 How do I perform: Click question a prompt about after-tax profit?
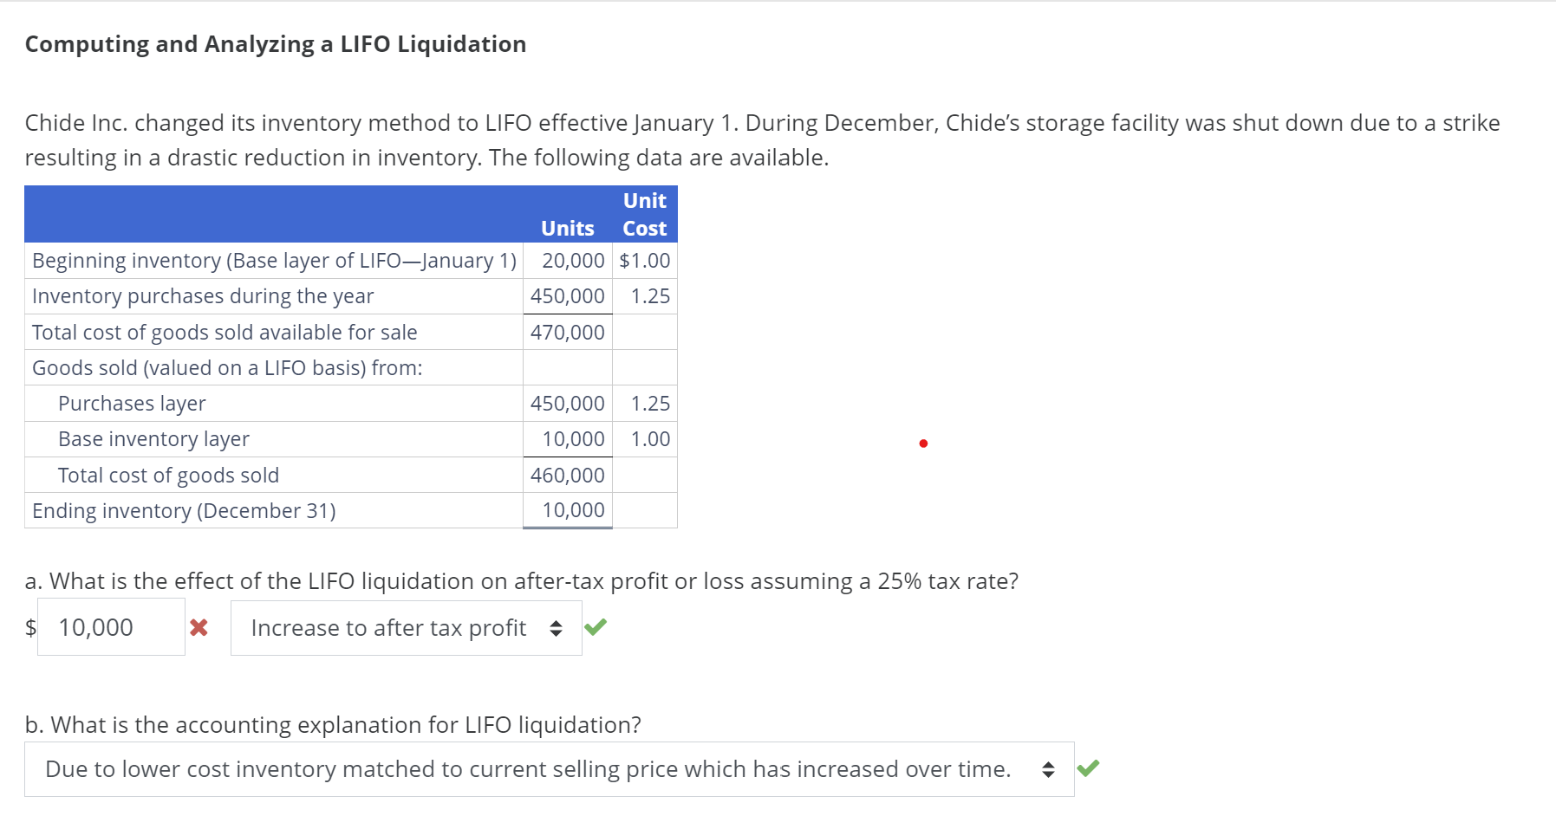[521, 581]
